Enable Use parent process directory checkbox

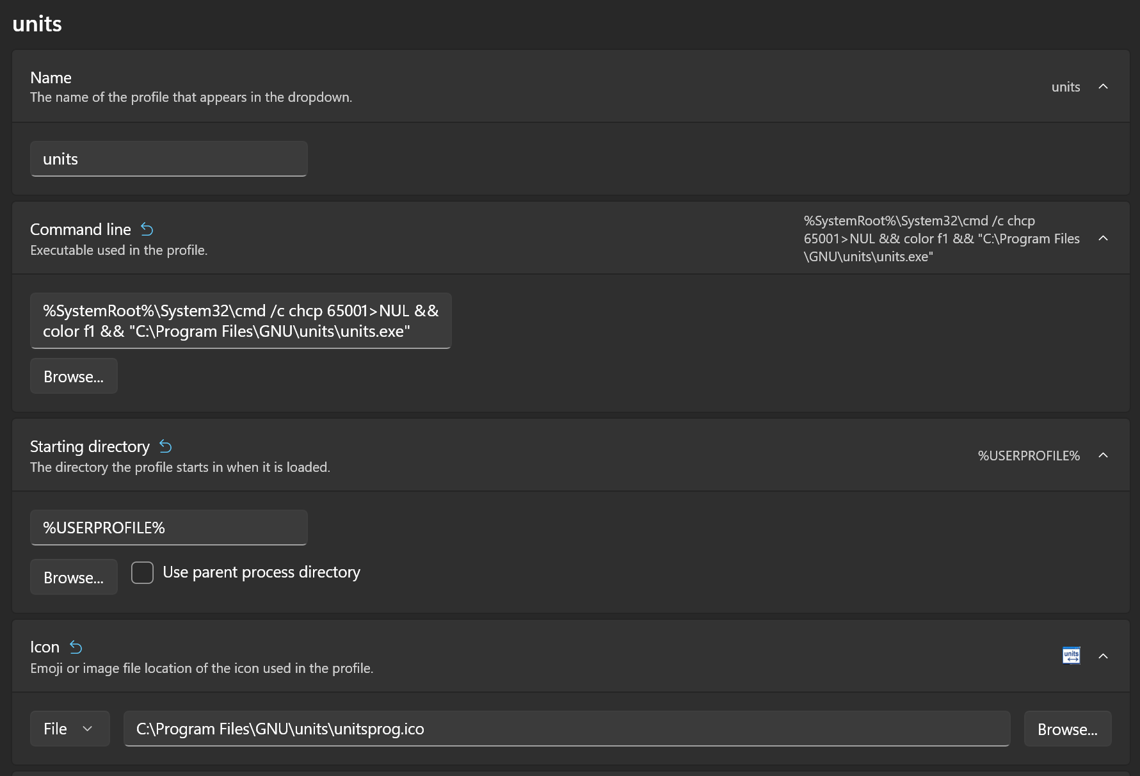(142, 572)
